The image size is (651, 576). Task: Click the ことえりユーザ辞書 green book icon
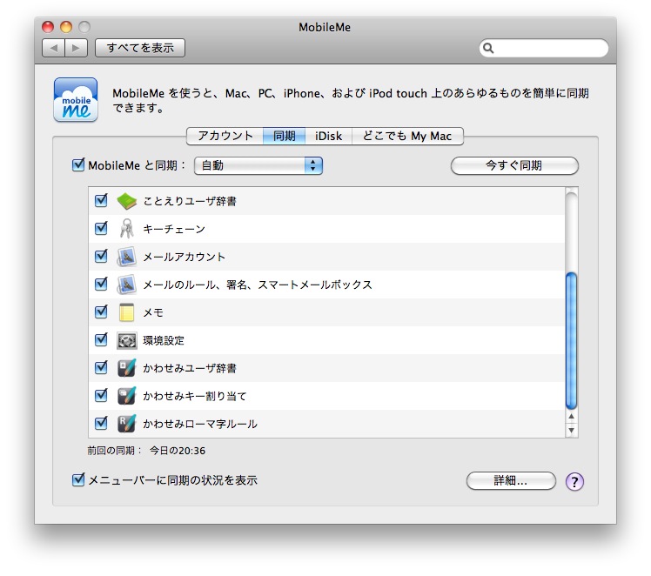[x=127, y=201]
